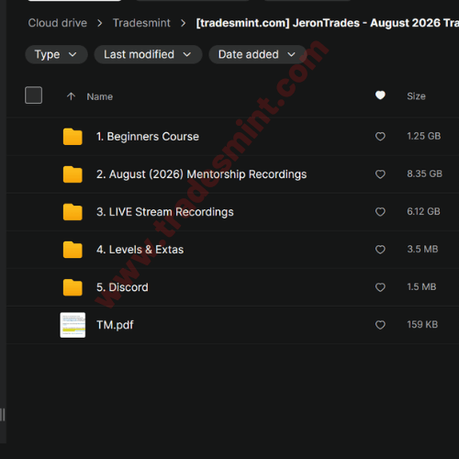Toggle sort direction arrow beside Name

pos(71,96)
